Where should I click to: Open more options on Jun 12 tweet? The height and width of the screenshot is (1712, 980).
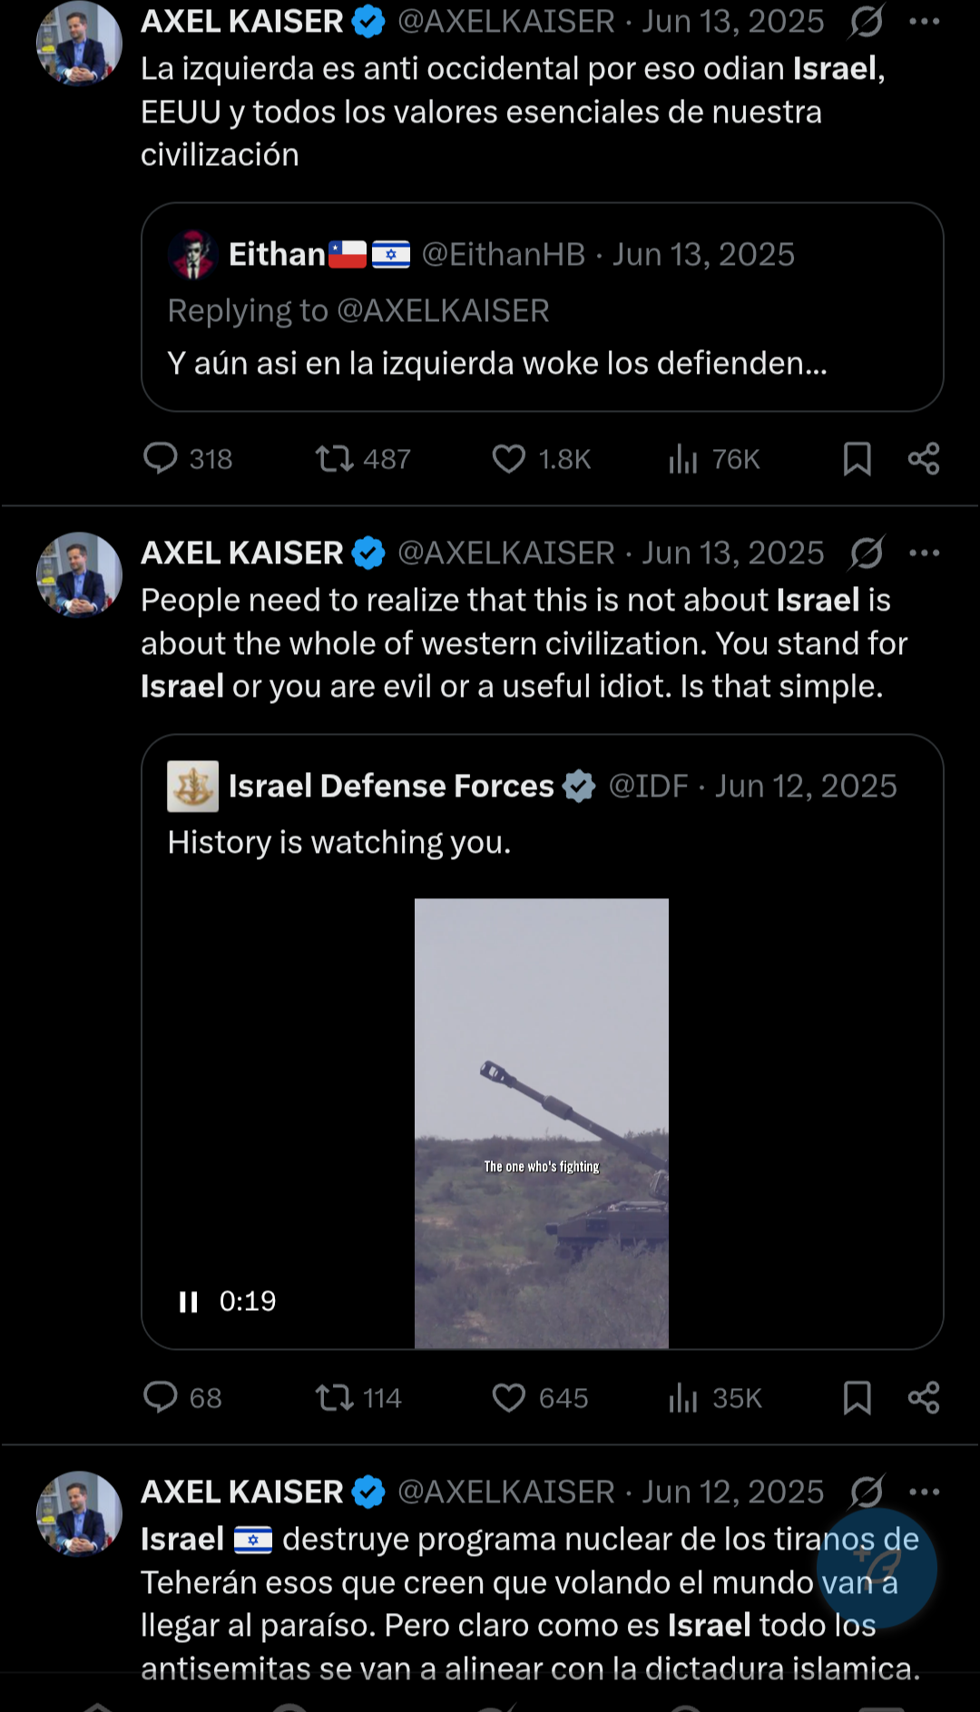[x=924, y=1492]
